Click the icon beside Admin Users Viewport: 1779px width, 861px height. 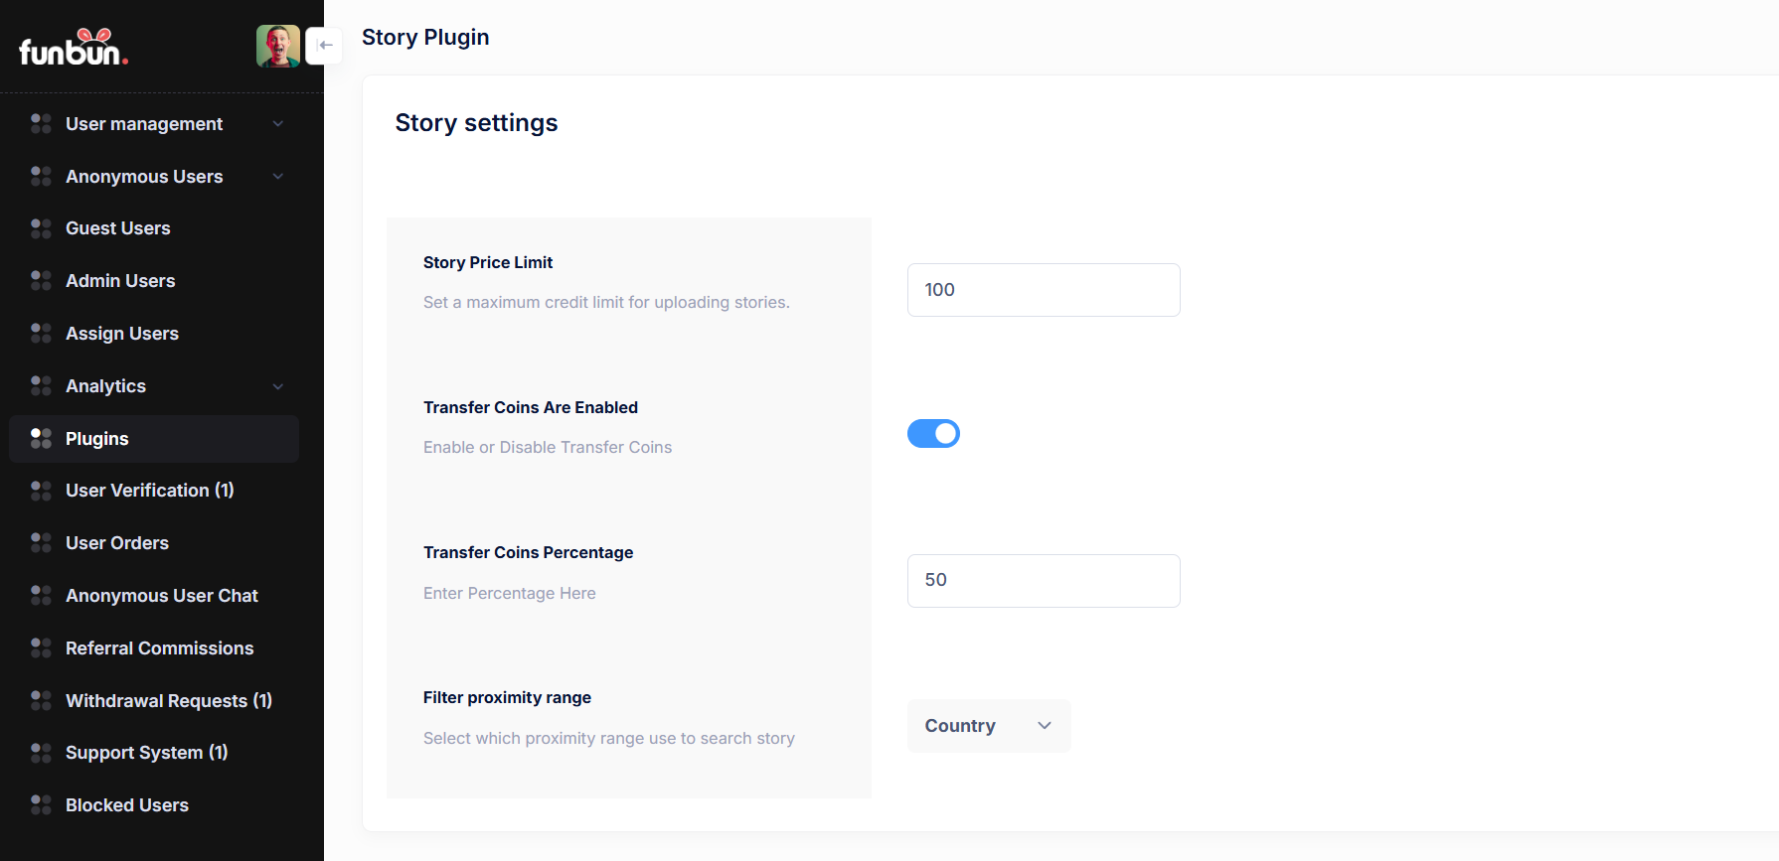point(41,281)
